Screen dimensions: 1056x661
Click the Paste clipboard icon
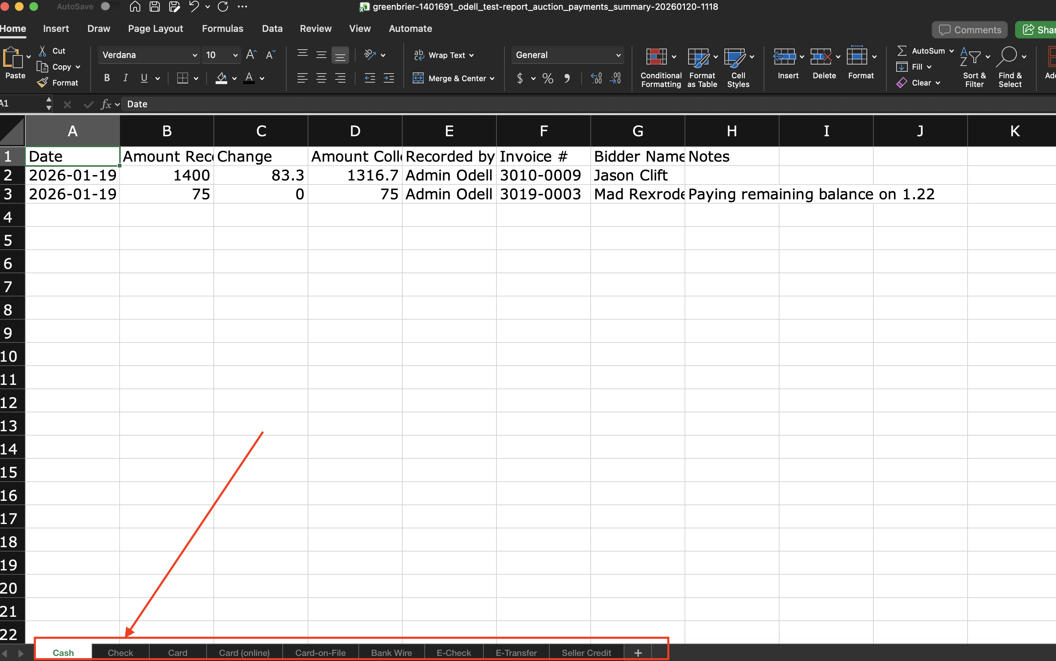pyautogui.click(x=13, y=58)
